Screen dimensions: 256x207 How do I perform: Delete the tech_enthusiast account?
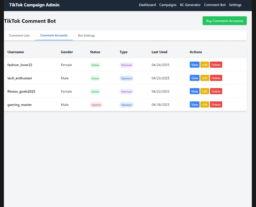(x=216, y=78)
